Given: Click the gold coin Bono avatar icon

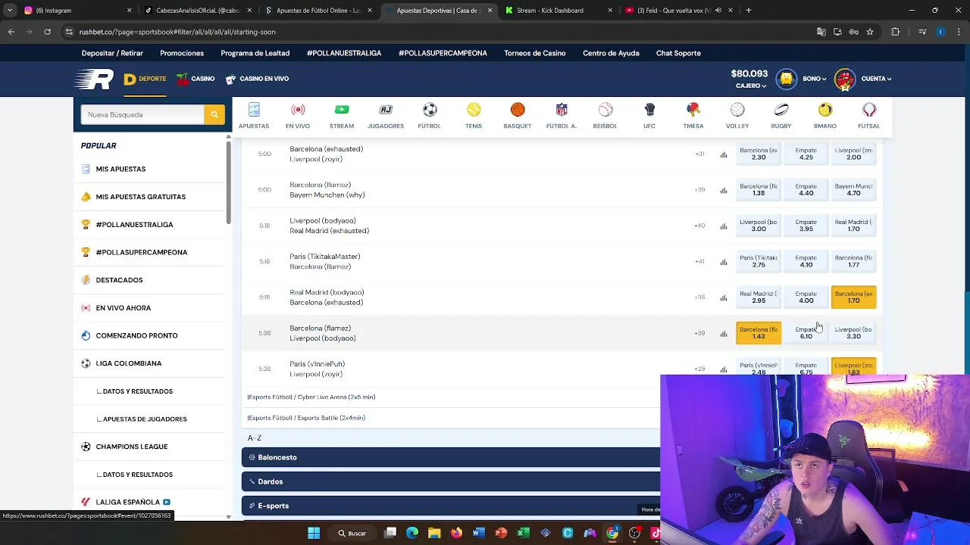Looking at the screenshot, I should [787, 79].
